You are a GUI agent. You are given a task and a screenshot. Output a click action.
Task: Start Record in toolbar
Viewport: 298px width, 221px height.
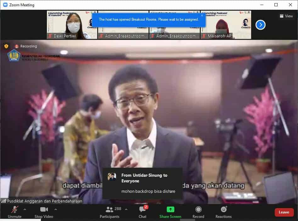(x=198, y=212)
